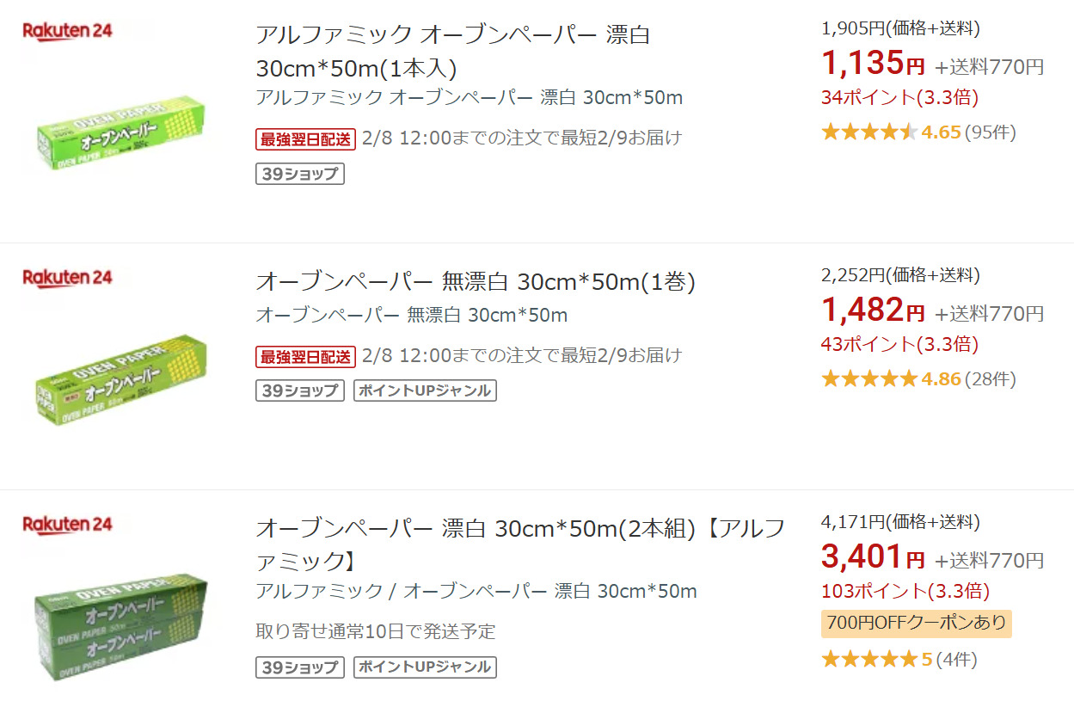Click the 最強翌日配送 badge on second listing
Screen dimensions: 1074x713
(305, 356)
